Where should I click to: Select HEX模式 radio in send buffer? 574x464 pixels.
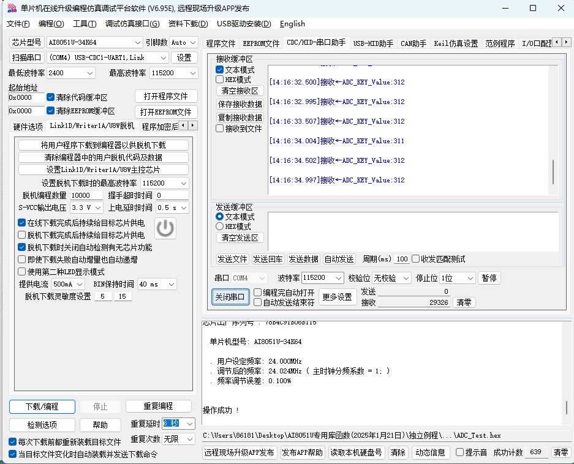220,226
